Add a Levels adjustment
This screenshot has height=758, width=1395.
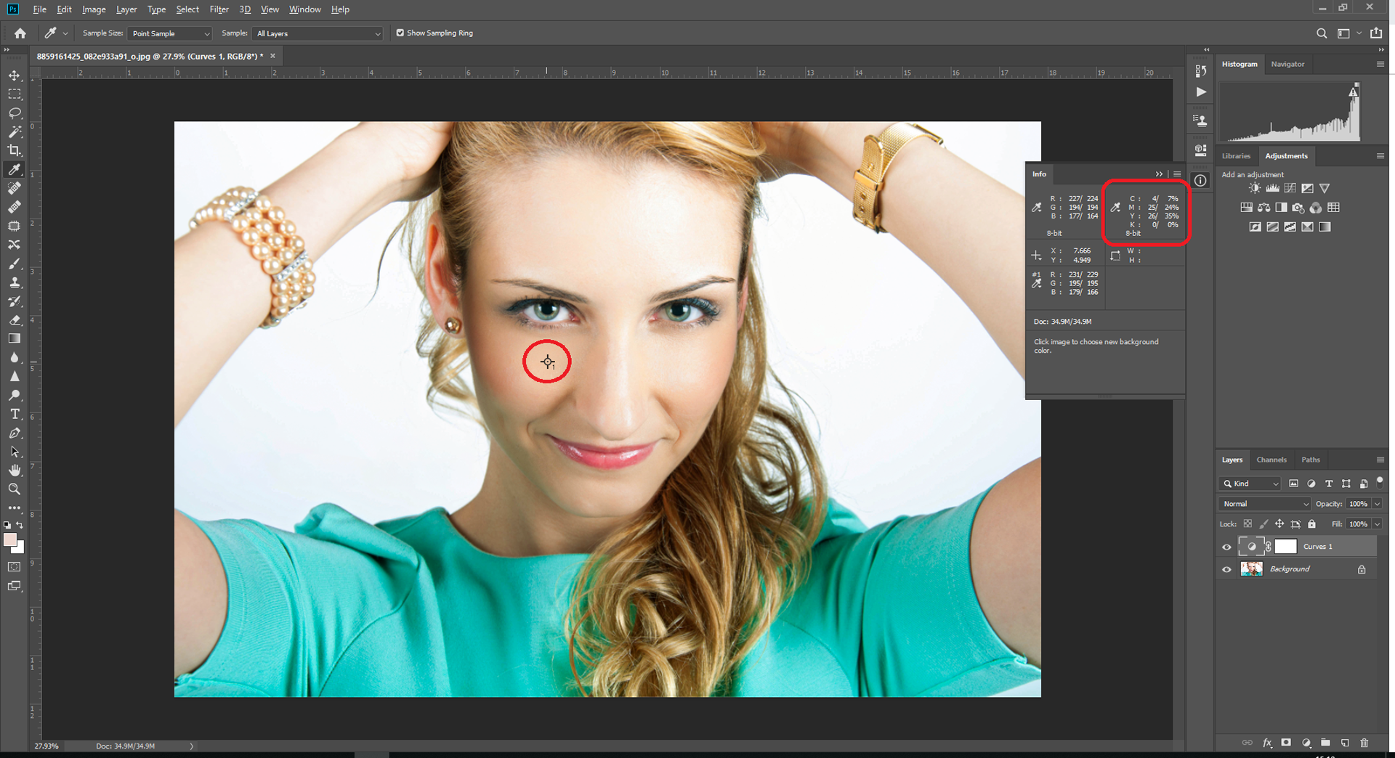1272,188
